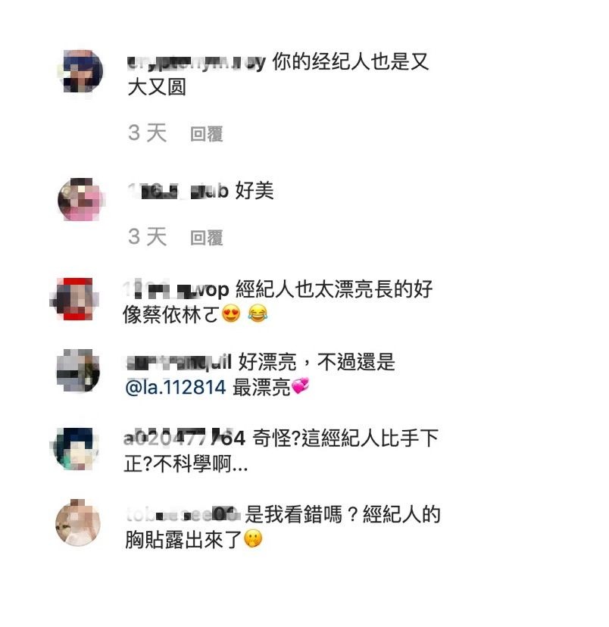
Task: Open avatar beside the 是我看錯嗎 comment
Action: pos(78,522)
